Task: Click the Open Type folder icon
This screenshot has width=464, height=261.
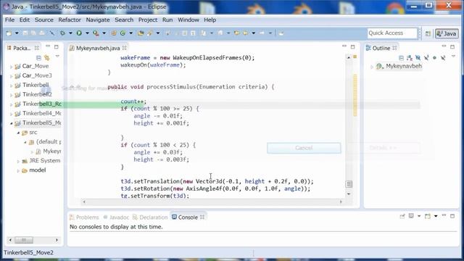Action: click(141, 33)
